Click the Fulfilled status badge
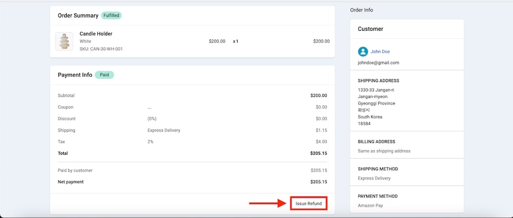Image resolution: width=513 pixels, height=218 pixels. coord(111,15)
